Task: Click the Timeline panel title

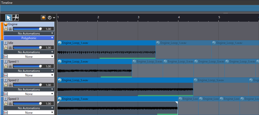Action: (x=7, y=3)
